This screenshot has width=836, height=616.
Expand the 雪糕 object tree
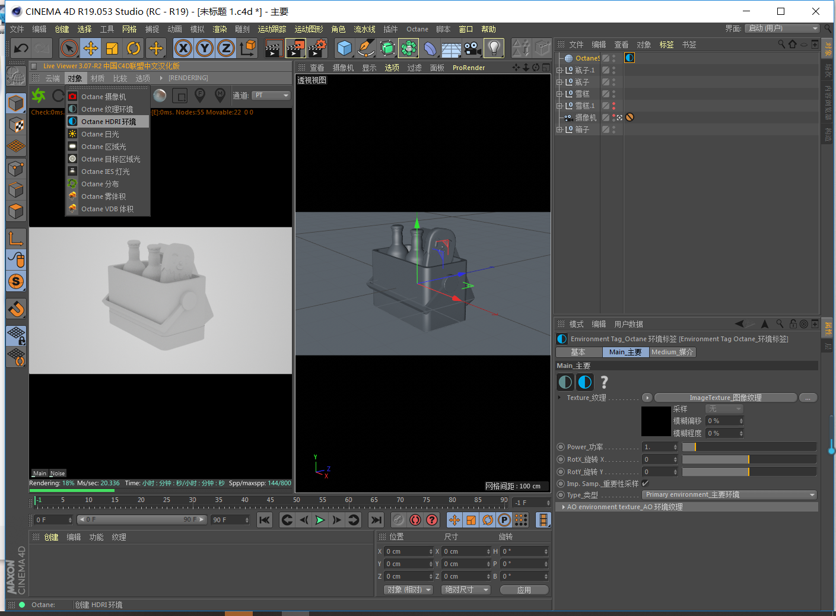559,94
